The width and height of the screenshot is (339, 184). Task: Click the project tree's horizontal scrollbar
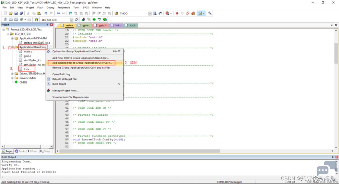(x=27, y=146)
